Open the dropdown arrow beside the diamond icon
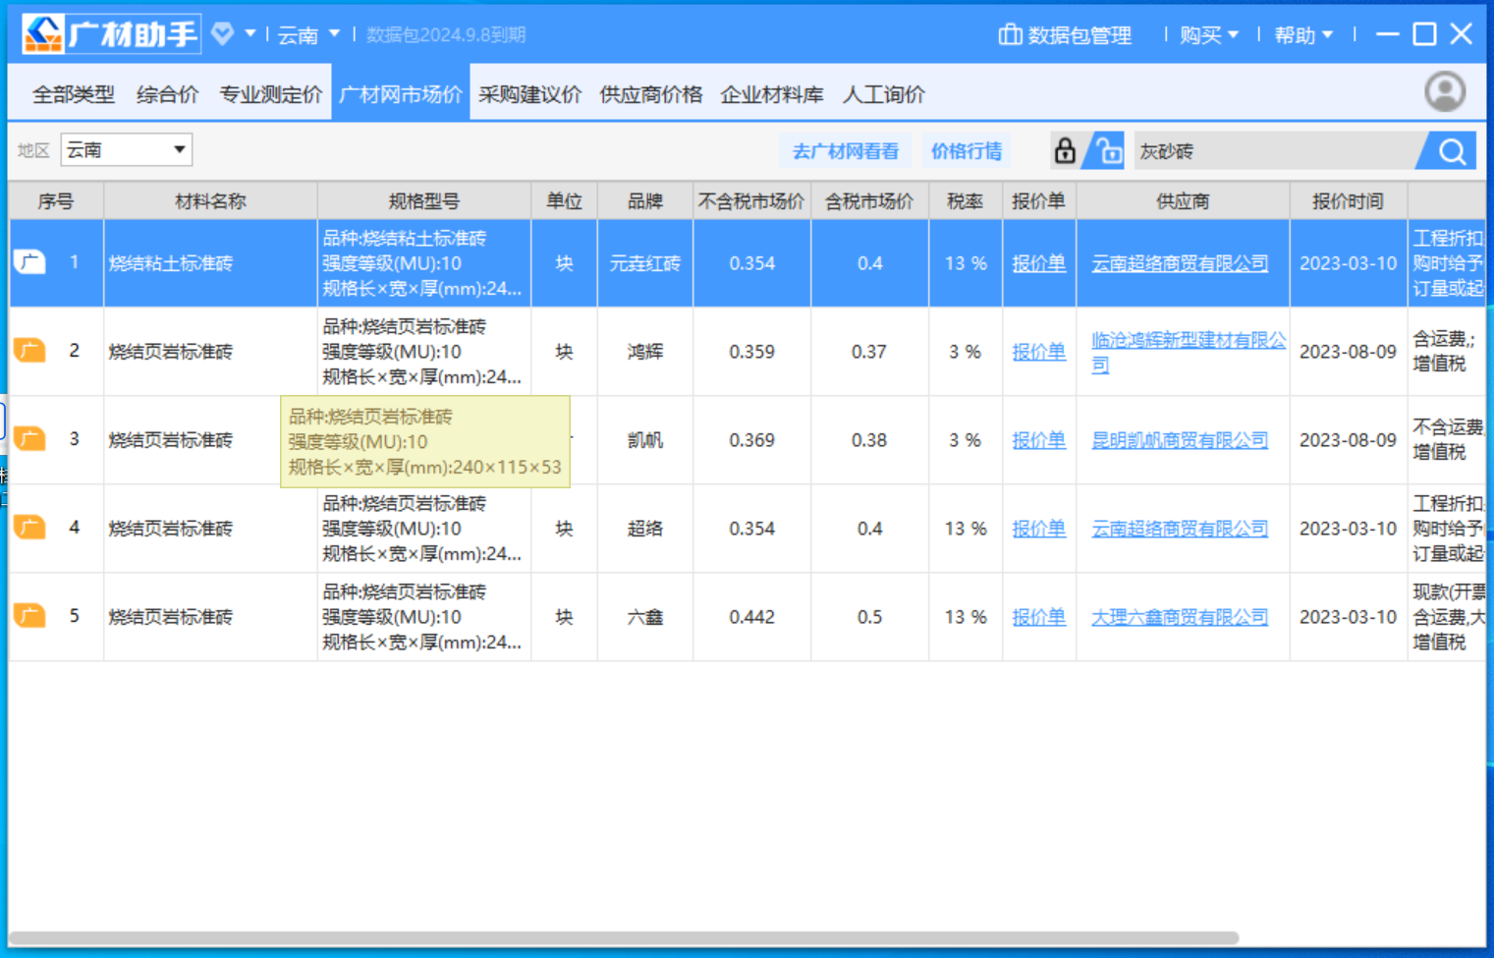 [250, 34]
